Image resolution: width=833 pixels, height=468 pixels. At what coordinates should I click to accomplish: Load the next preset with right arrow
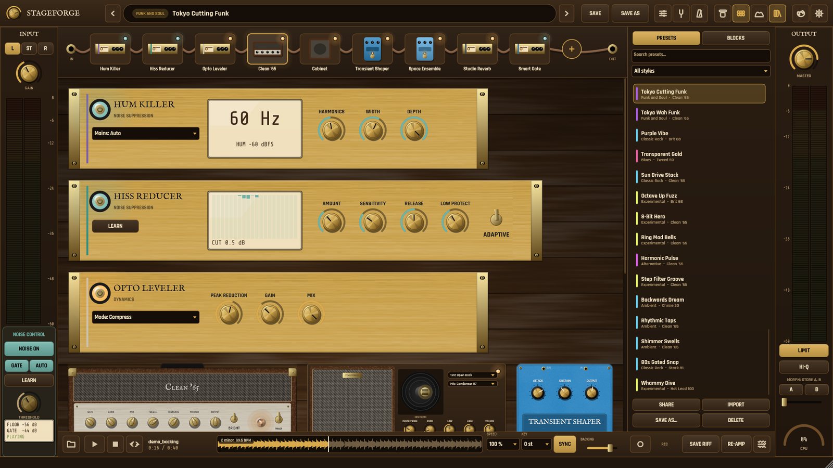pos(566,14)
